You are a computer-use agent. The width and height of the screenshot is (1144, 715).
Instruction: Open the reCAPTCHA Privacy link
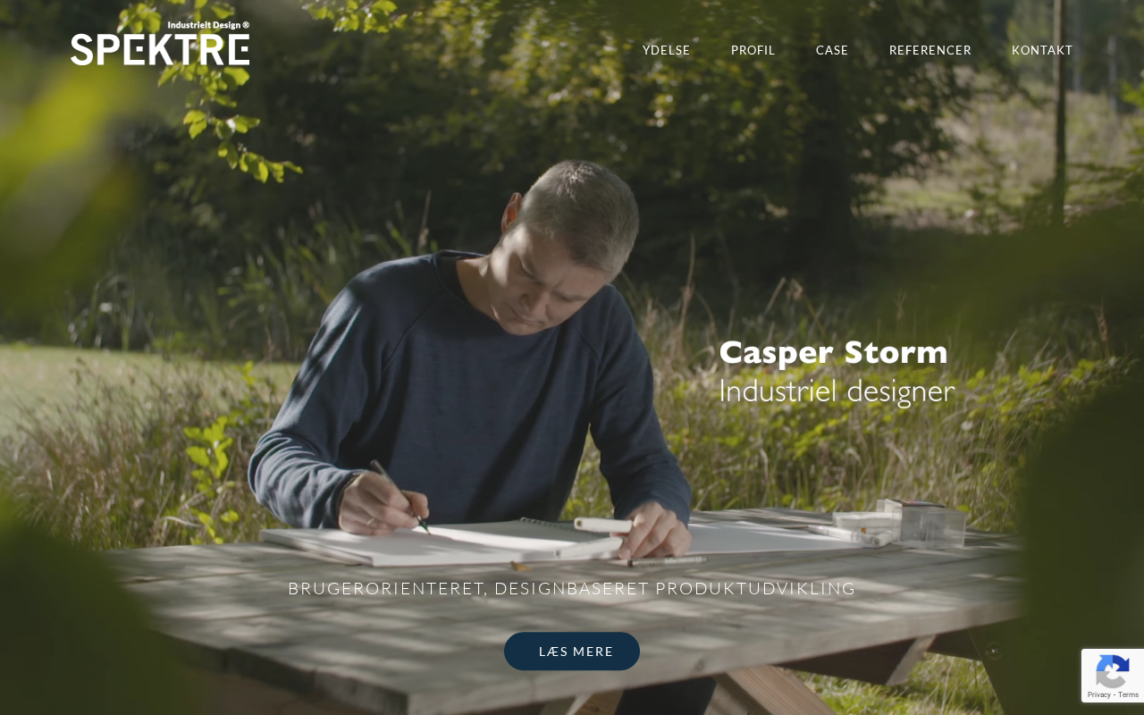pyautogui.click(x=1098, y=694)
